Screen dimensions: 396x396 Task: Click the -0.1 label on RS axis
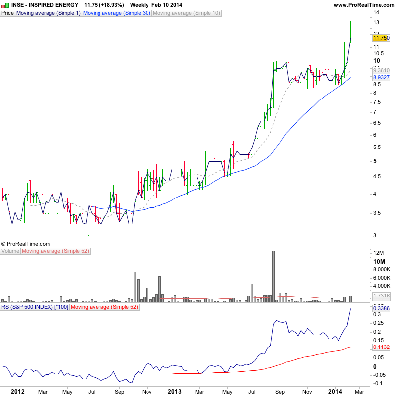click(378, 383)
